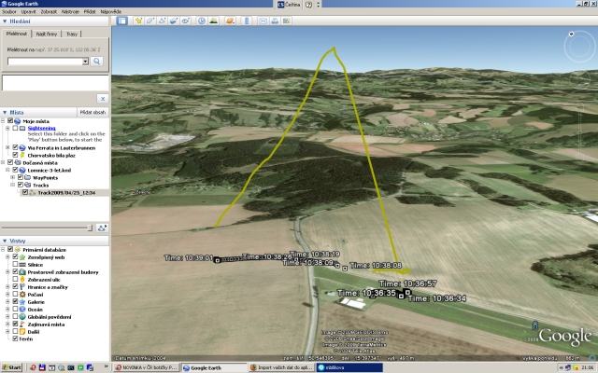This screenshot has width=598, height=373.
Task: Switch to the Najít firmy tab
Action: (47, 34)
